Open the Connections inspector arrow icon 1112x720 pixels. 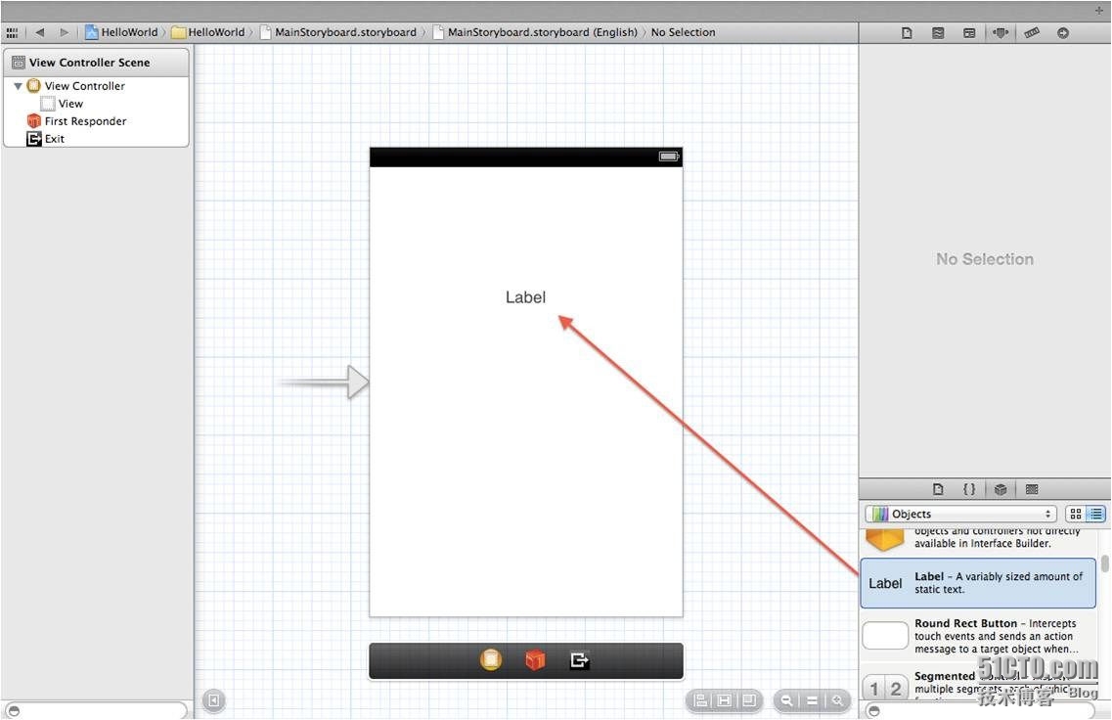(x=1062, y=32)
